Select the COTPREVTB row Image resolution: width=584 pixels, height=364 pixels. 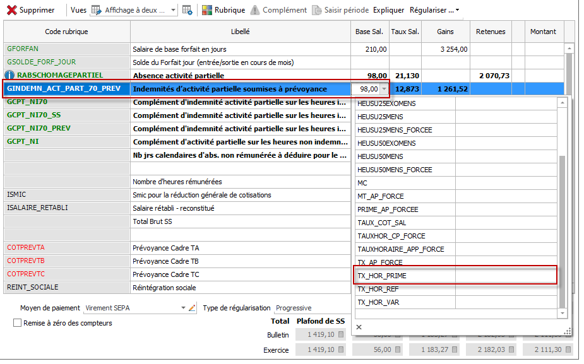[x=177, y=261]
